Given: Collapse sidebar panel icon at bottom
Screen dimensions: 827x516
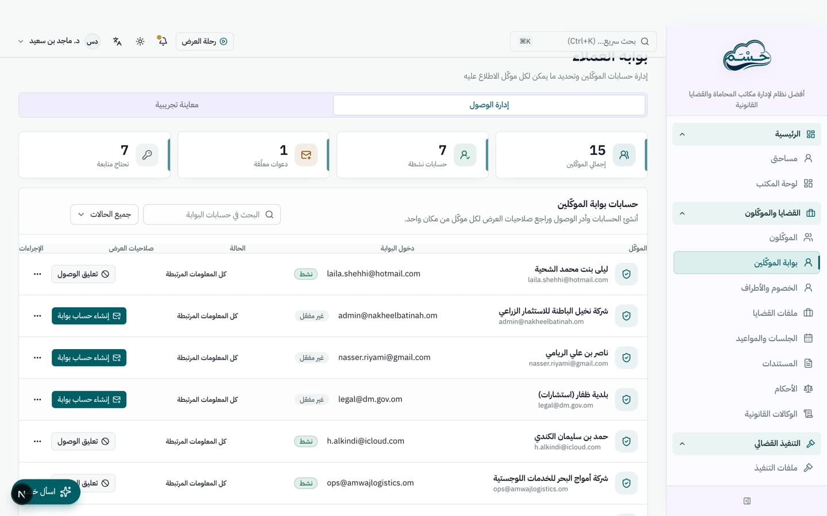Looking at the screenshot, I should coord(747,501).
